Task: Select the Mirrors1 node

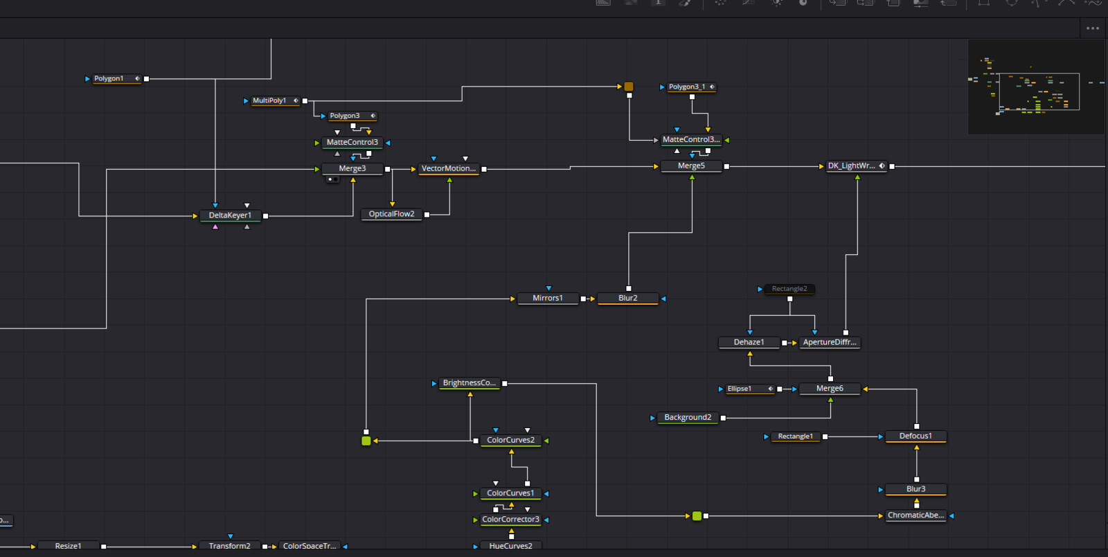Action: pos(548,298)
